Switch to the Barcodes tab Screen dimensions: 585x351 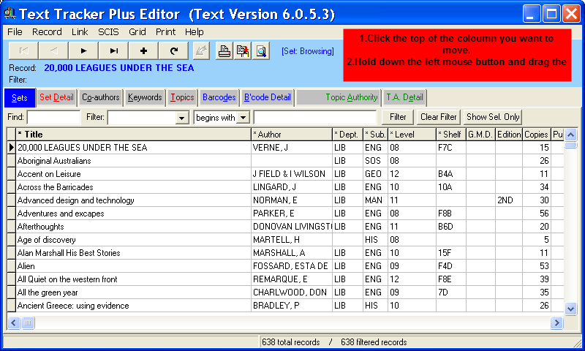(x=219, y=97)
